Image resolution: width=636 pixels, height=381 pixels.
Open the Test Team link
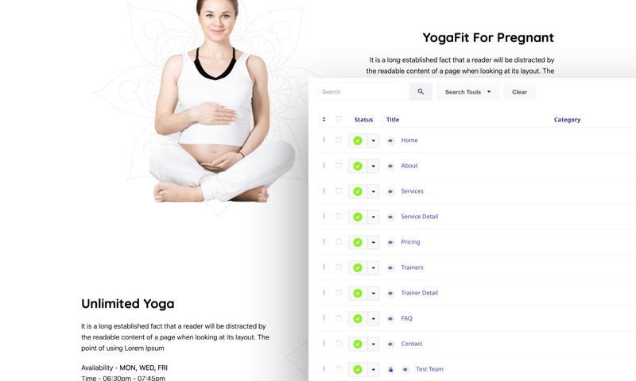coord(429,369)
